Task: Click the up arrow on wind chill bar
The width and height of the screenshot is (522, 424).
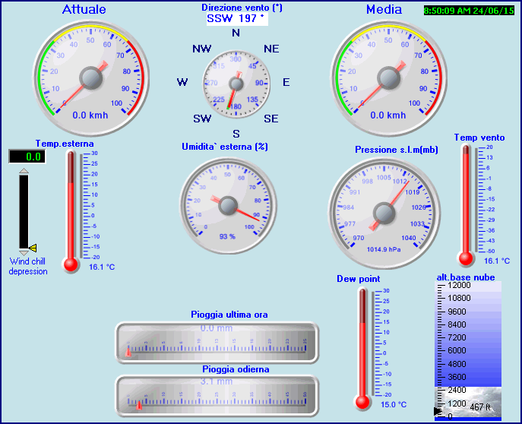Action: (x=24, y=172)
